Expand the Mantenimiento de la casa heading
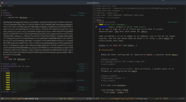186x102 pixels. point(16,66)
